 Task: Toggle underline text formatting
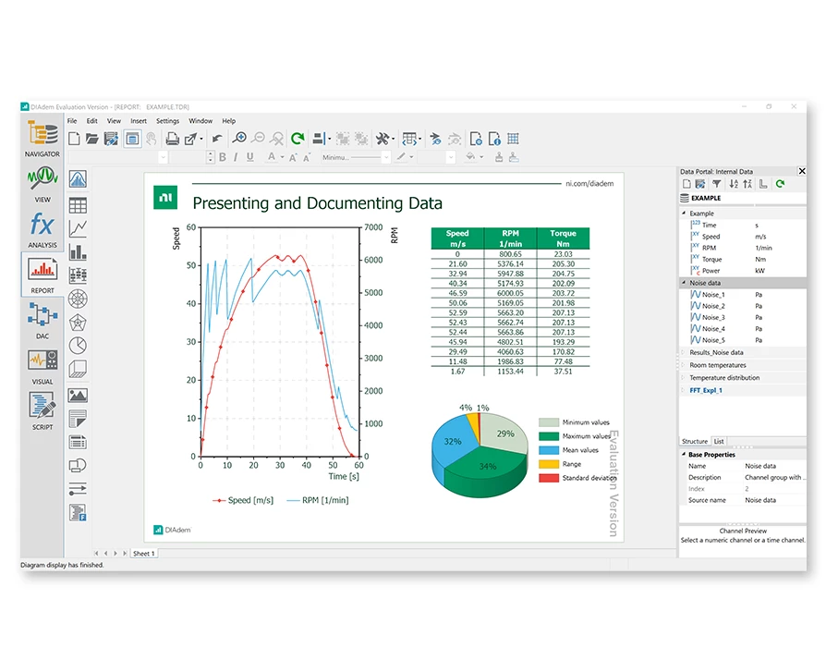pyautogui.click(x=249, y=157)
